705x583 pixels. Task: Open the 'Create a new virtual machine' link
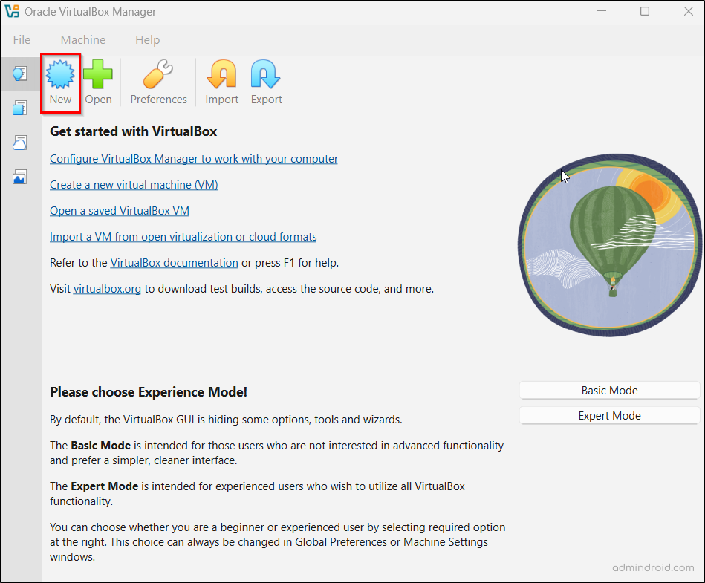pyautogui.click(x=133, y=184)
